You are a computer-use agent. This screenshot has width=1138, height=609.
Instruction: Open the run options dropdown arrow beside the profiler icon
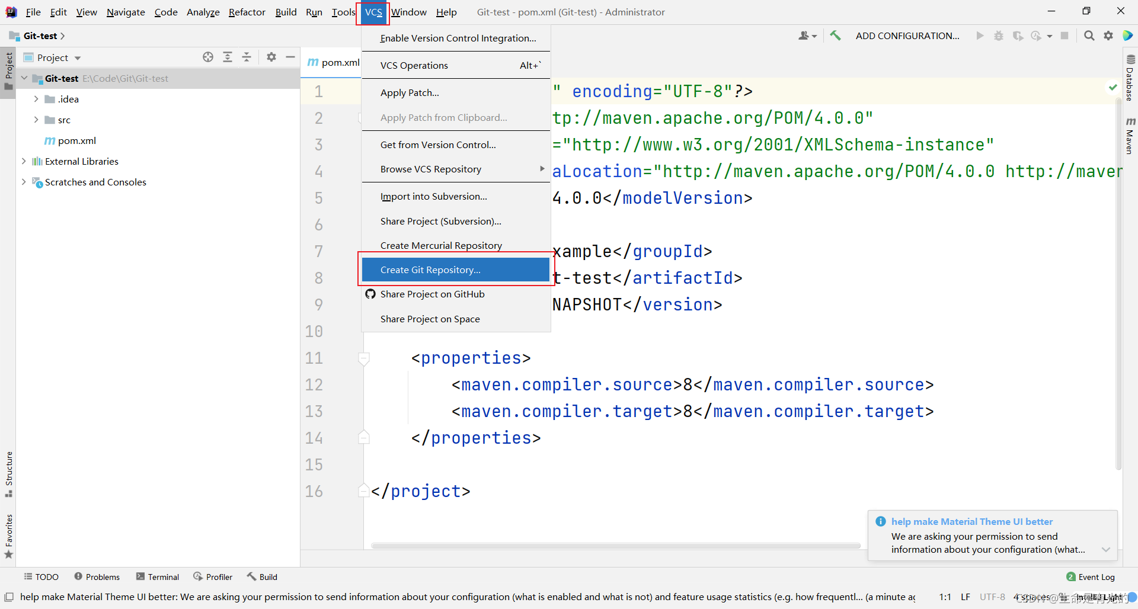1050,36
